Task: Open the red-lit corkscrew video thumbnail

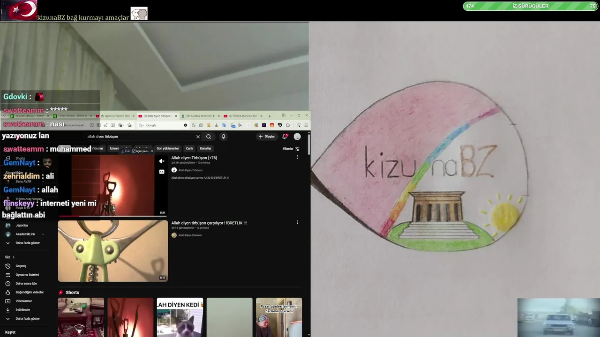Action: (x=112, y=185)
